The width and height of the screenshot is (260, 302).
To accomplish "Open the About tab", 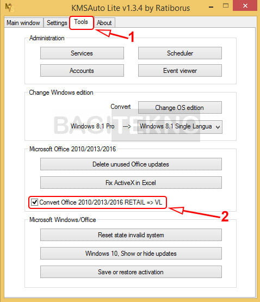I will [x=104, y=23].
